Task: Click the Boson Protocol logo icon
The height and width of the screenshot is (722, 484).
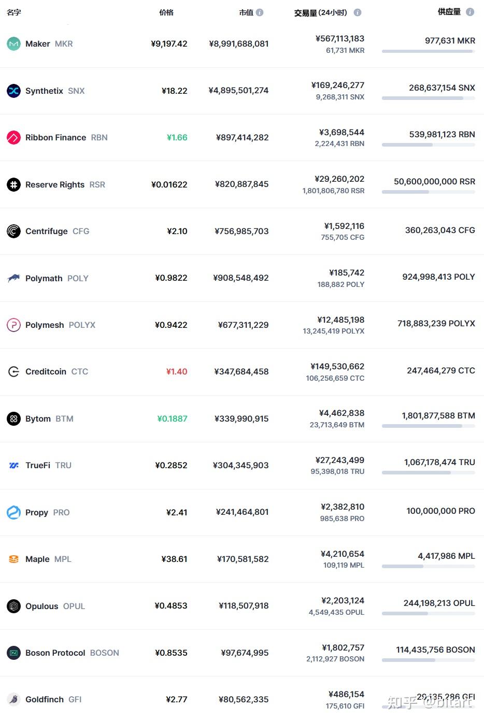Action: tap(13, 653)
